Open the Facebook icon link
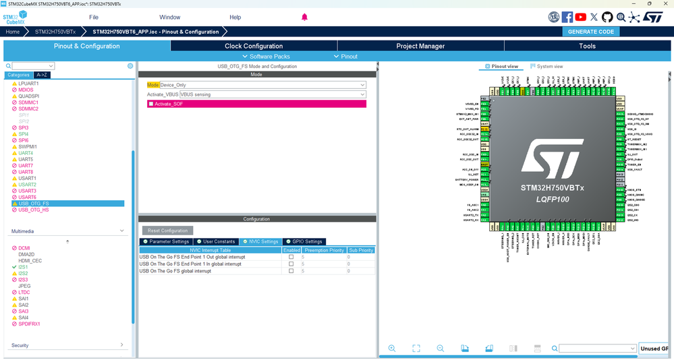This screenshot has width=674, height=362. coord(567,17)
